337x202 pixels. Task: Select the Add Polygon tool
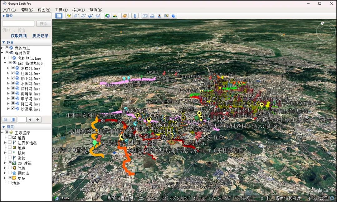[x=76, y=16]
